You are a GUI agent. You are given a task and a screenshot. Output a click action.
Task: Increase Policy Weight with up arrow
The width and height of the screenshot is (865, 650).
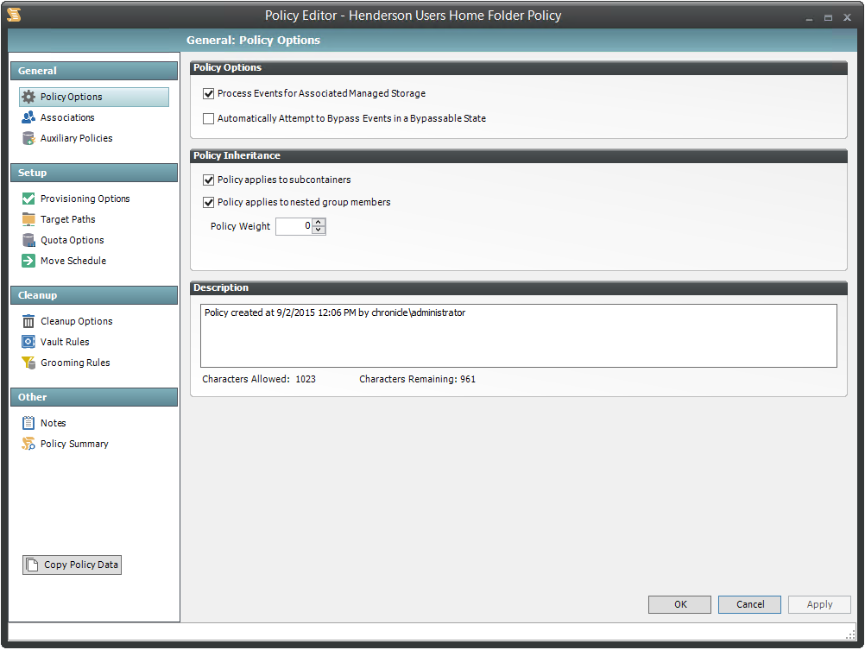319,223
